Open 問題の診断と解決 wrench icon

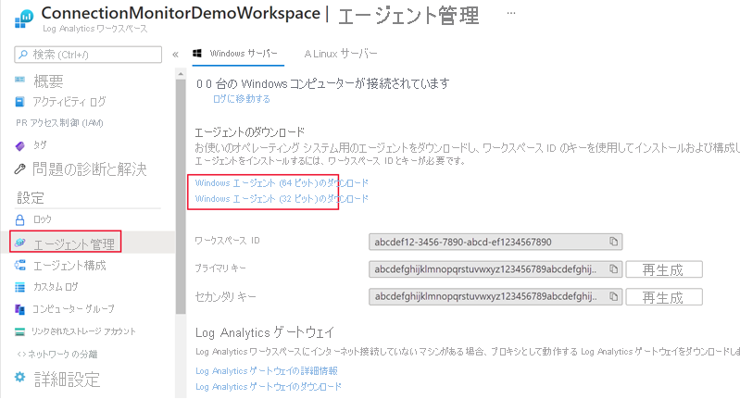(19, 168)
